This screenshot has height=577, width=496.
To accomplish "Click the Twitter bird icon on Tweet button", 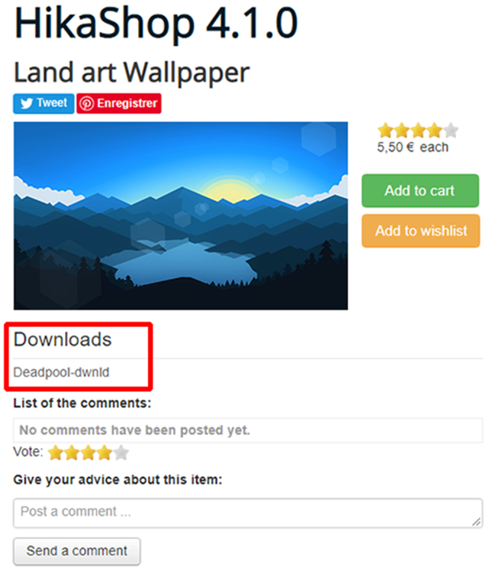I will click(27, 103).
